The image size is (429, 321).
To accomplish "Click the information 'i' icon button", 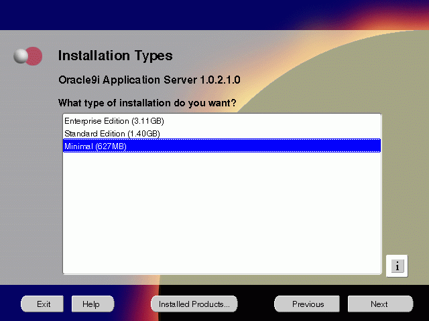I will pyautogui.click(x=397, y=266).
